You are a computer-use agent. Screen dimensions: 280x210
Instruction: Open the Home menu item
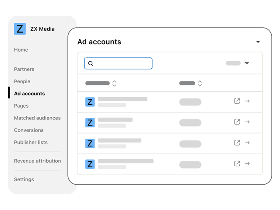21,50
